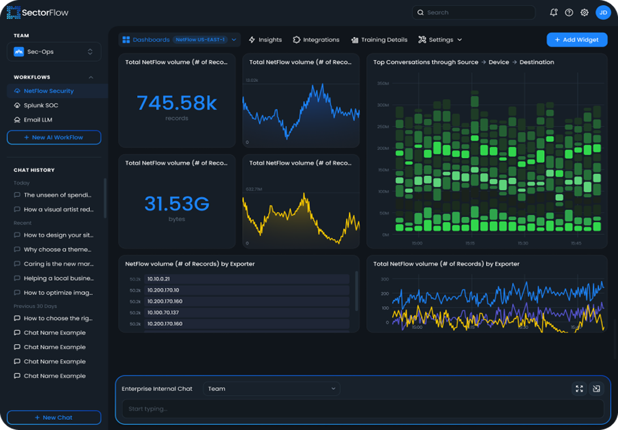Click the minimize chat panel icon
This screenshot has width=618, height=430.
click(x=596, y=389)
